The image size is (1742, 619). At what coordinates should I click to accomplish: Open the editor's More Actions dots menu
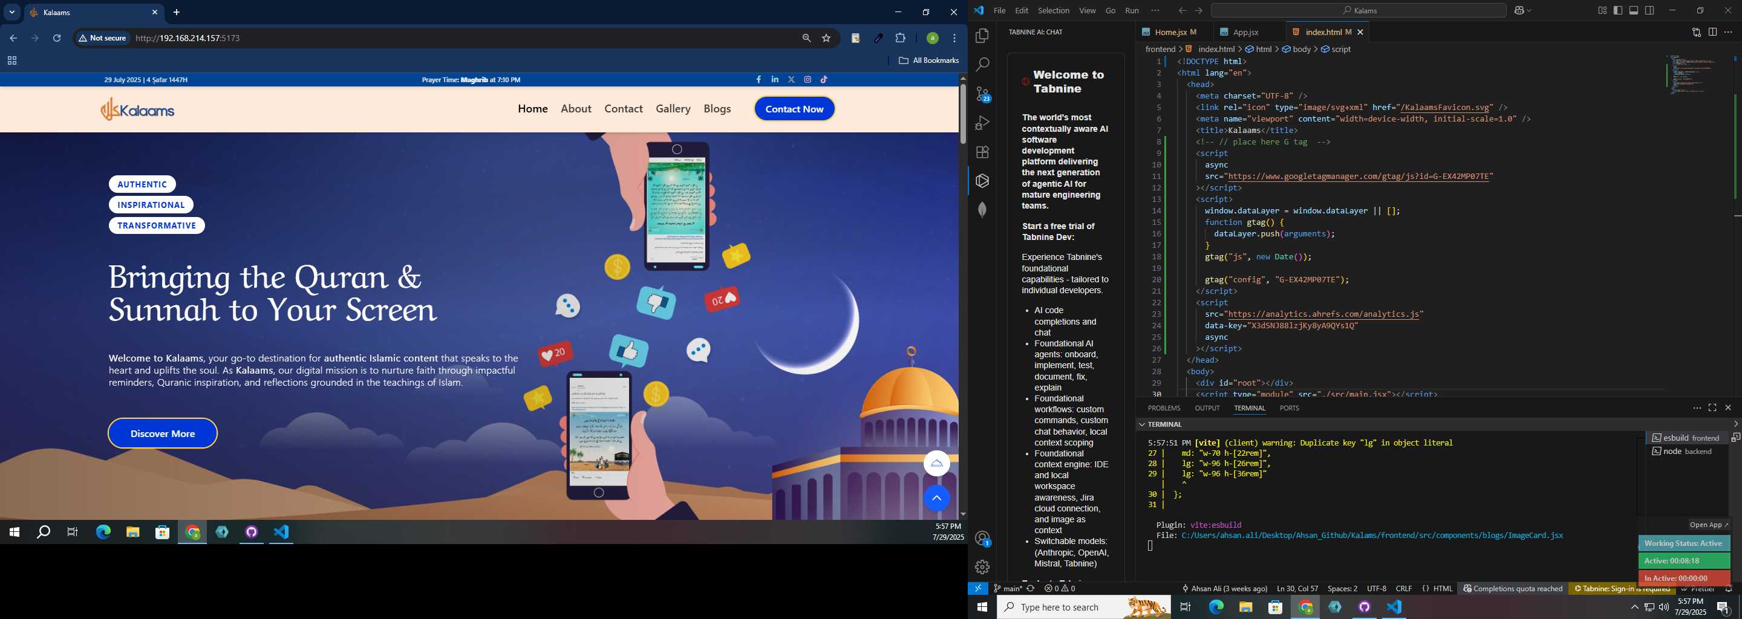point(1729,33)
